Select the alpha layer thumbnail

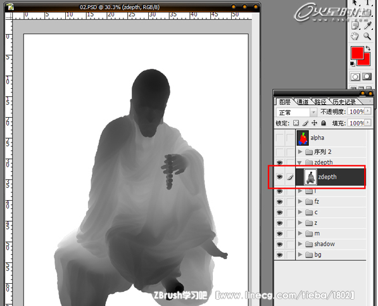pyautogui.click(x=303, y=138)
